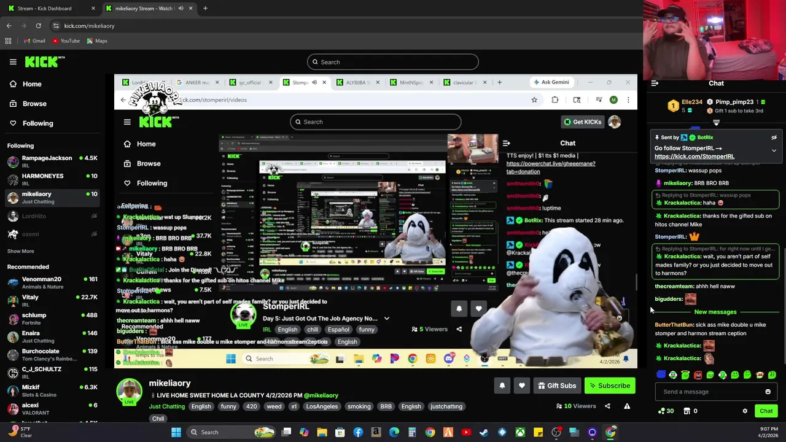Select the funny tag
786x442 pixels.
[228, 406]
